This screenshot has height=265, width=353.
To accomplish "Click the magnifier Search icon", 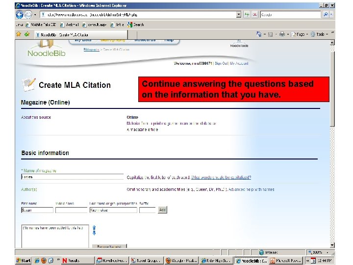I will pos(326,15).
